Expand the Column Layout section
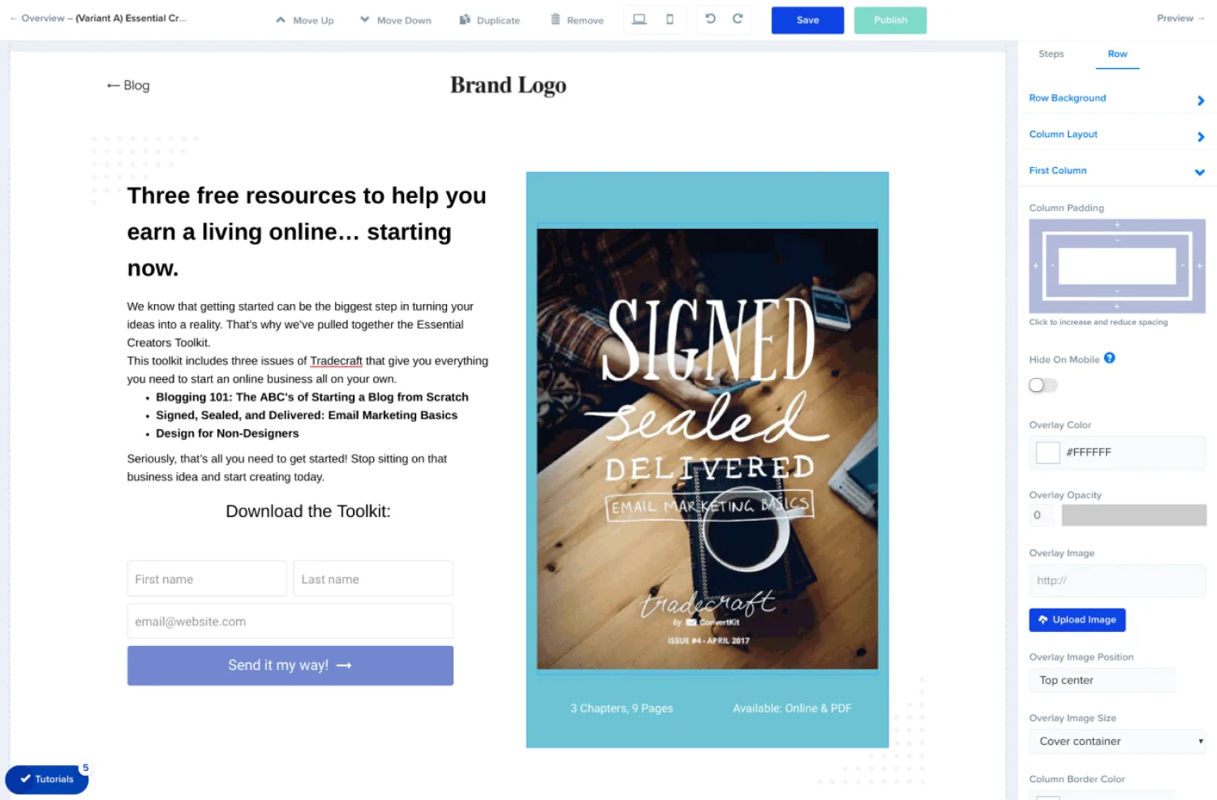This screenshot has height=800, width=1217. [x=1116, y=135]
